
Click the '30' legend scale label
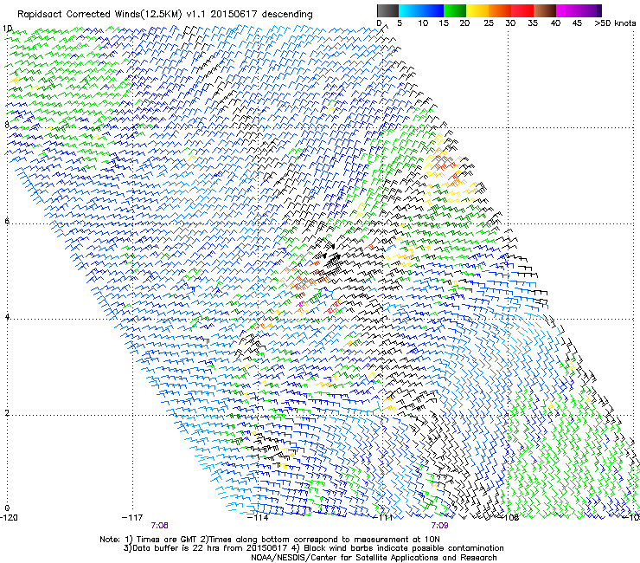tap(510, 23)
